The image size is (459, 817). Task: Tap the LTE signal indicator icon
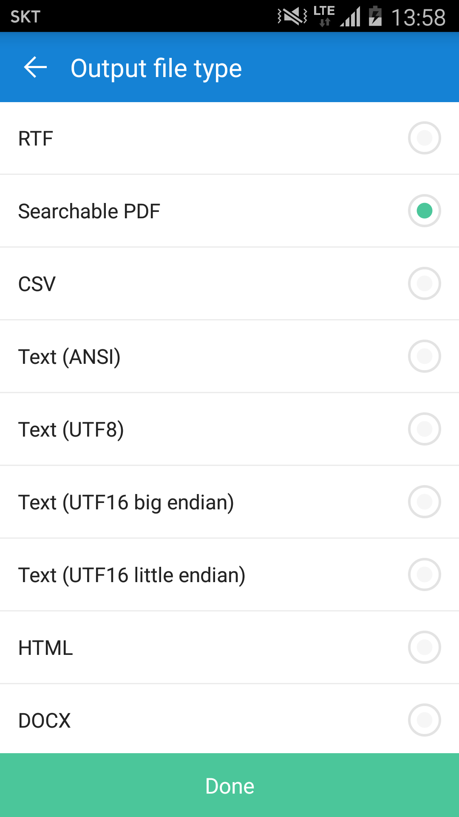(x=324, y=16)
